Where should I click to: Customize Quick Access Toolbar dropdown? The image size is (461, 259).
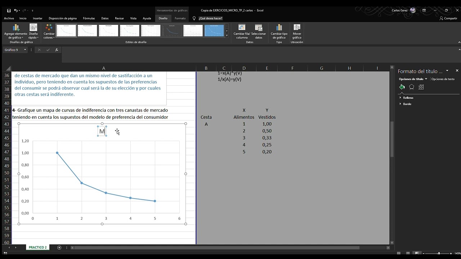(32, 10)
